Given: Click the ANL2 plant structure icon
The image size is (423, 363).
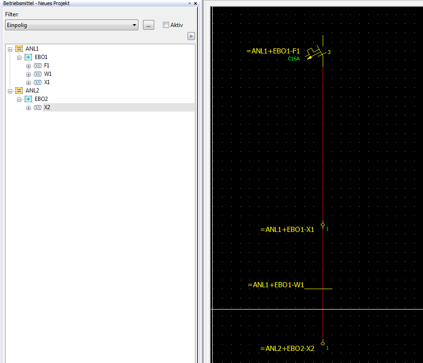Looking at the screenshot, I should click(19, 91).
